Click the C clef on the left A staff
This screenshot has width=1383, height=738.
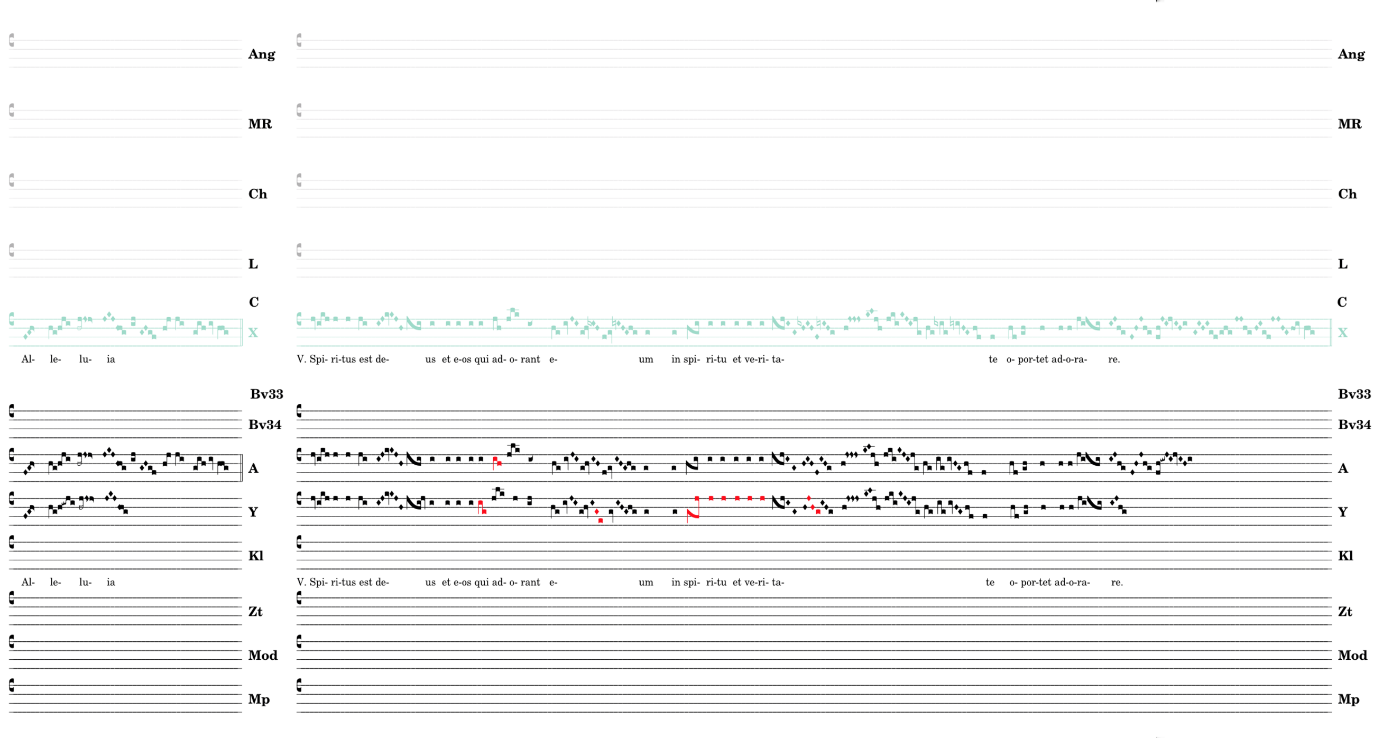pos(12,455)
